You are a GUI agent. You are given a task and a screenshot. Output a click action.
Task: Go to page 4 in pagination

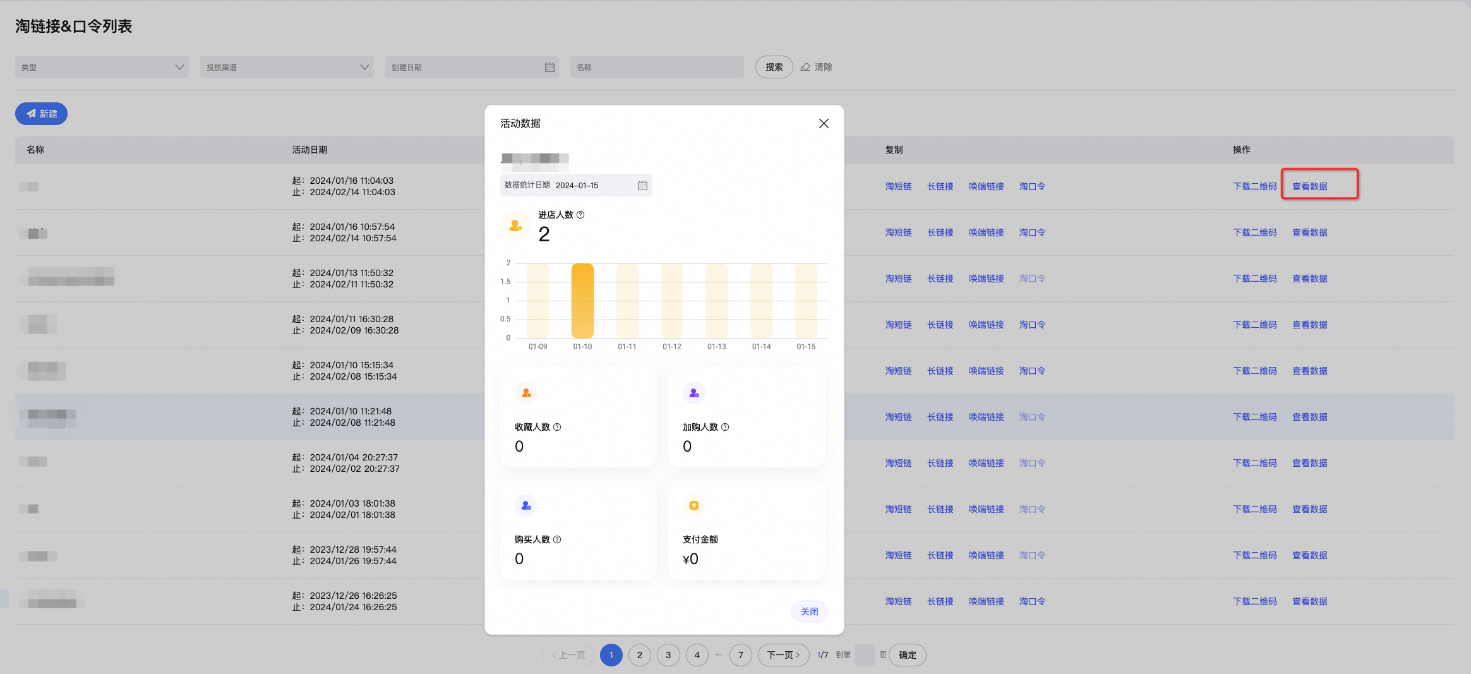click(697, 655)
